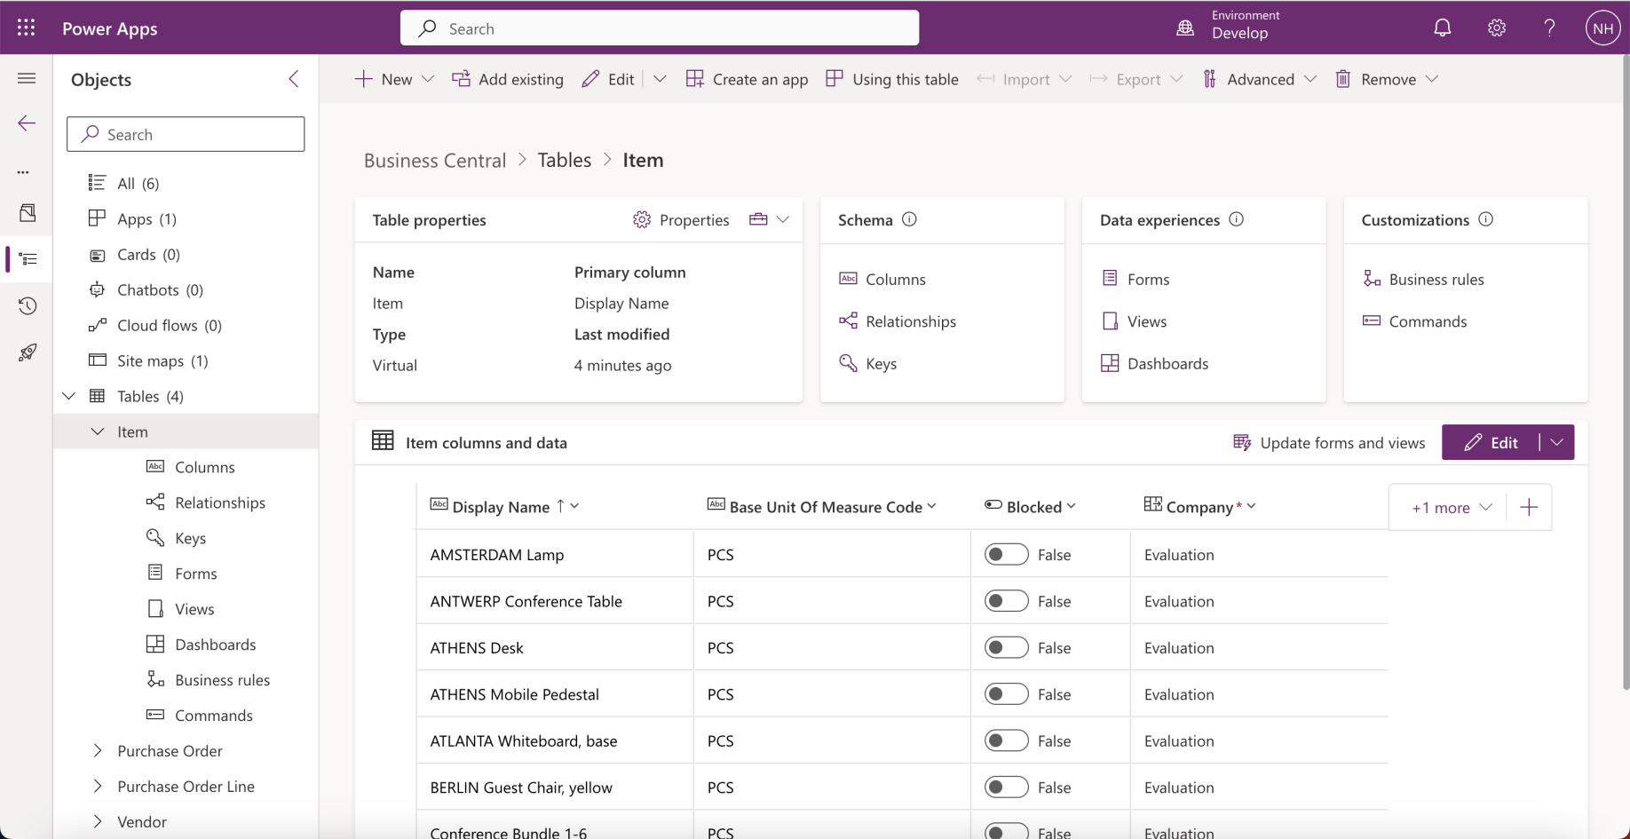The height and width of the screenshot is (839, 1630).
Task: Open the settings gear icon
Action: tap(1496, 28)
